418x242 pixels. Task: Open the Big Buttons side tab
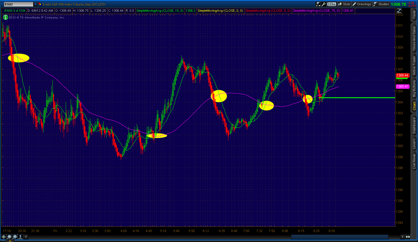click(414, 89)
